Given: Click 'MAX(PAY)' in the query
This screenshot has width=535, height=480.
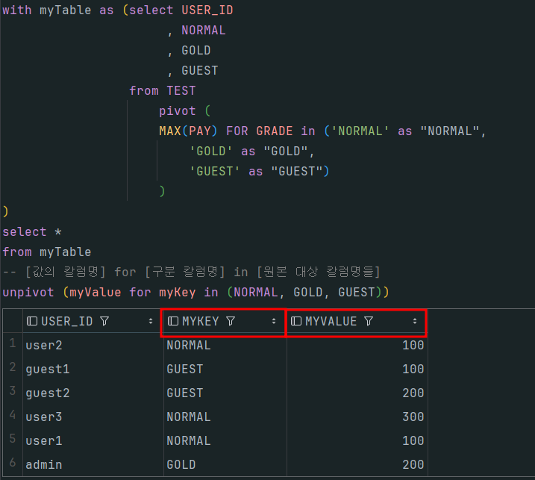Looking at the screenshot, I should (x=188, y=131).
